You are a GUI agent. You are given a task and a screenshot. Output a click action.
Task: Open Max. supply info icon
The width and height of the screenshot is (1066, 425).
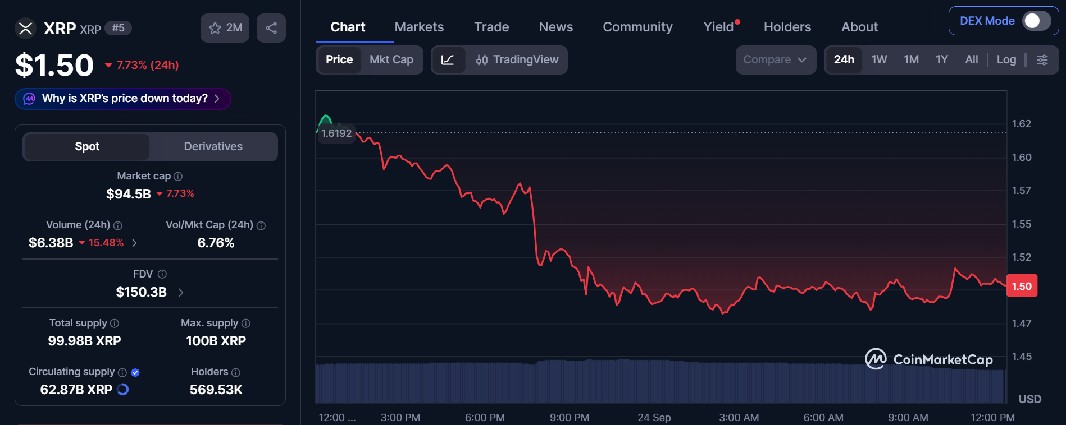pyautogui.click(x=246, y=324)
